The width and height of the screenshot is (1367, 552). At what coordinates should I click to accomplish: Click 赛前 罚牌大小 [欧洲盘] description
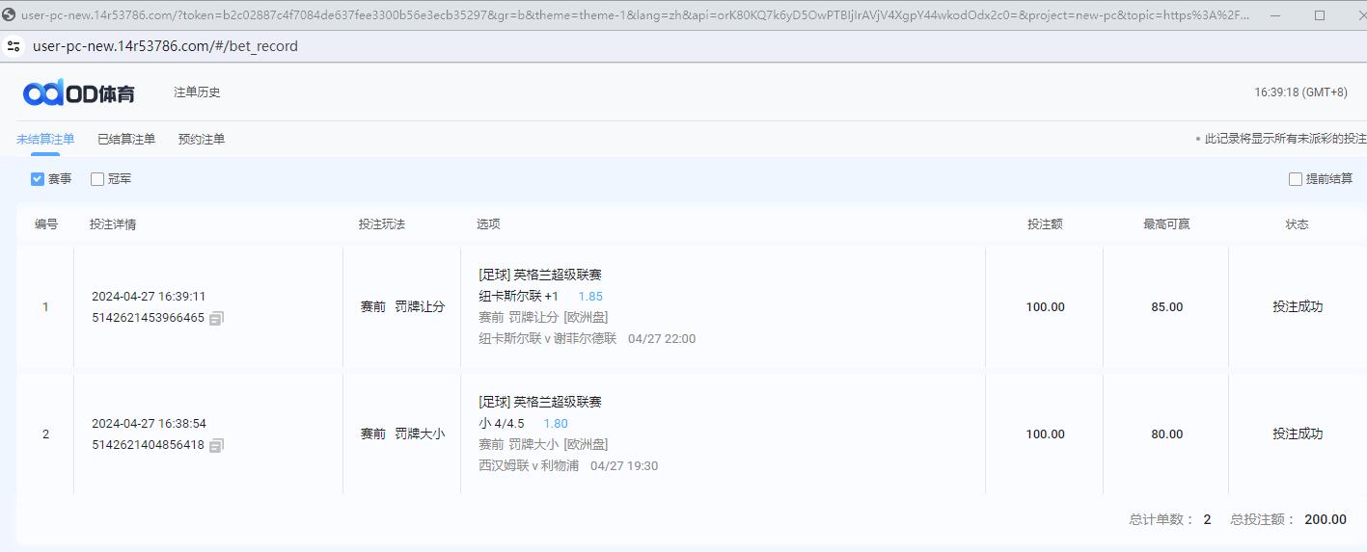pyautogui.click(x=543, y=445)
